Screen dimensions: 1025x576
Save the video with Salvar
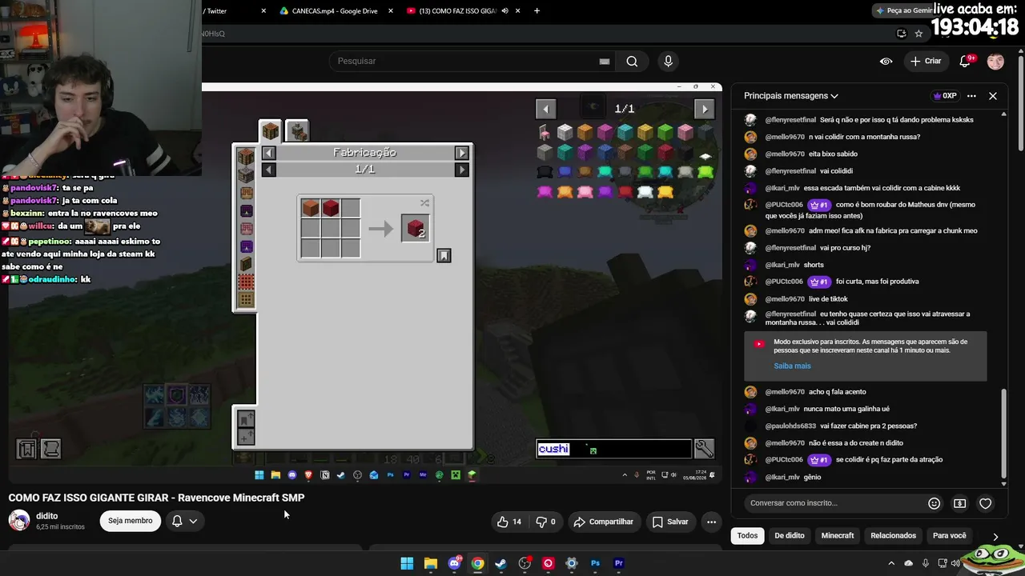pos(670,522)
